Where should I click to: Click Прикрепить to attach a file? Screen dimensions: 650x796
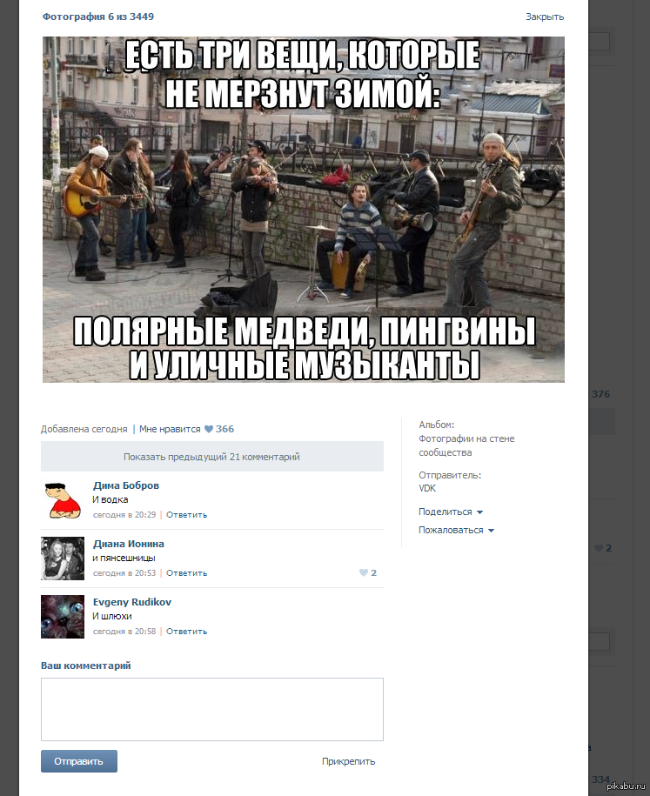348,761
